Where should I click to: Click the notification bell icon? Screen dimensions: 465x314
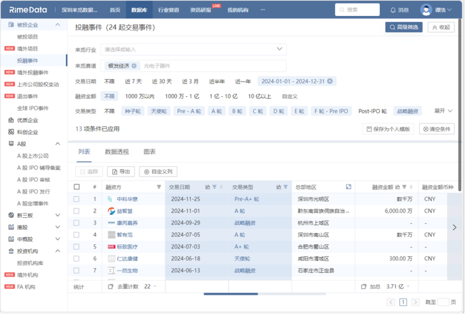click(393, 10)
